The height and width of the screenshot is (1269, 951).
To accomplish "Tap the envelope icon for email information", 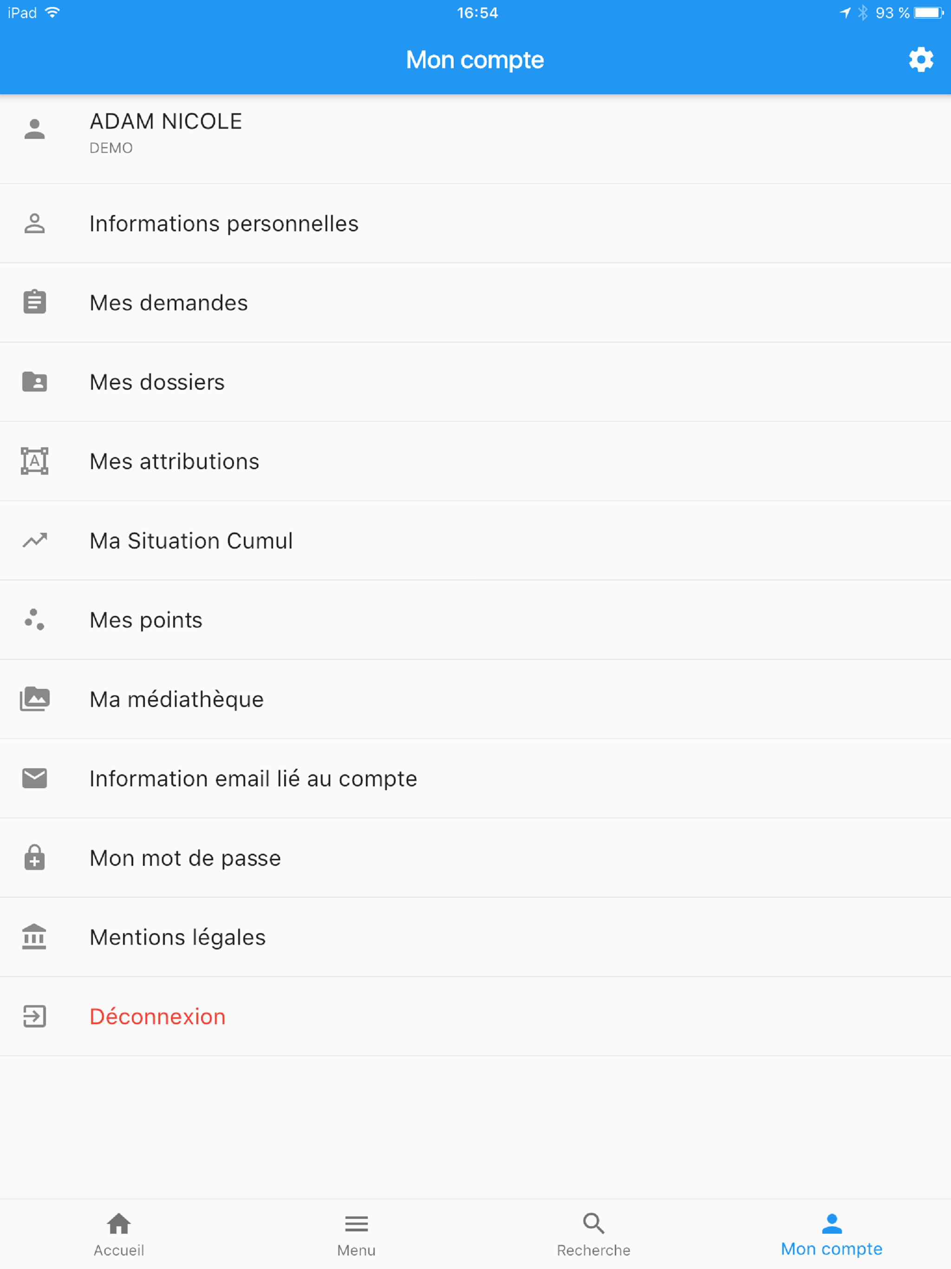I will pos(34,778).
